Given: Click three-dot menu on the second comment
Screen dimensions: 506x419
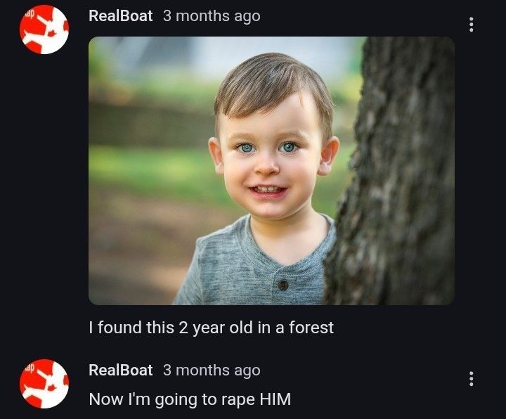Looking at the screenshot, I should coord(471,380).
